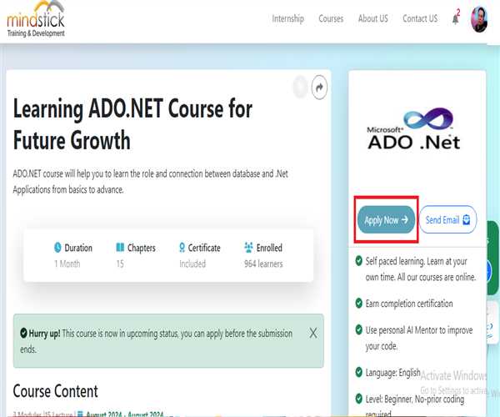Navigate to Contact US
The image size is (500, 417).
[x=420, y=19]
